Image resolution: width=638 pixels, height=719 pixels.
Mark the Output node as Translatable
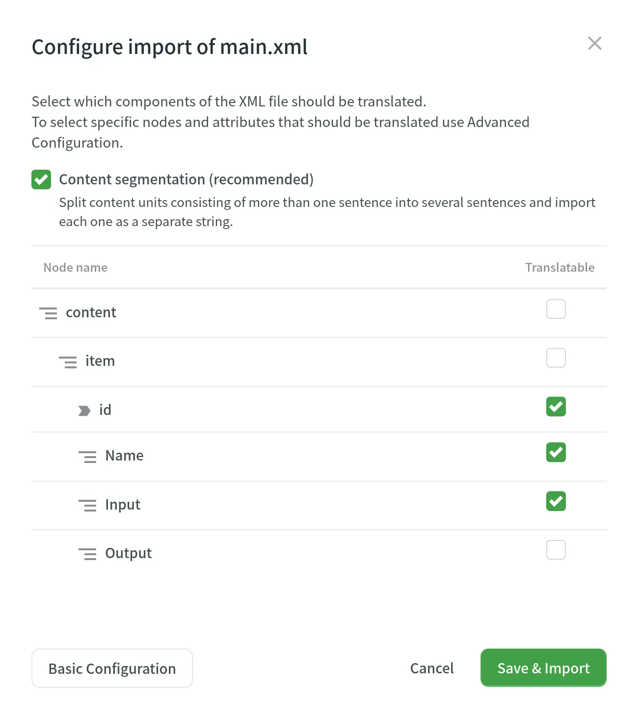pyautogui.click(x=556, y=550)
